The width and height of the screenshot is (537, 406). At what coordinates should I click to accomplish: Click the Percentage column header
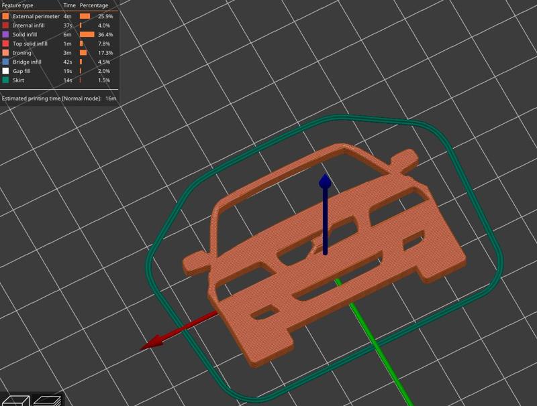tap(94, 5)
